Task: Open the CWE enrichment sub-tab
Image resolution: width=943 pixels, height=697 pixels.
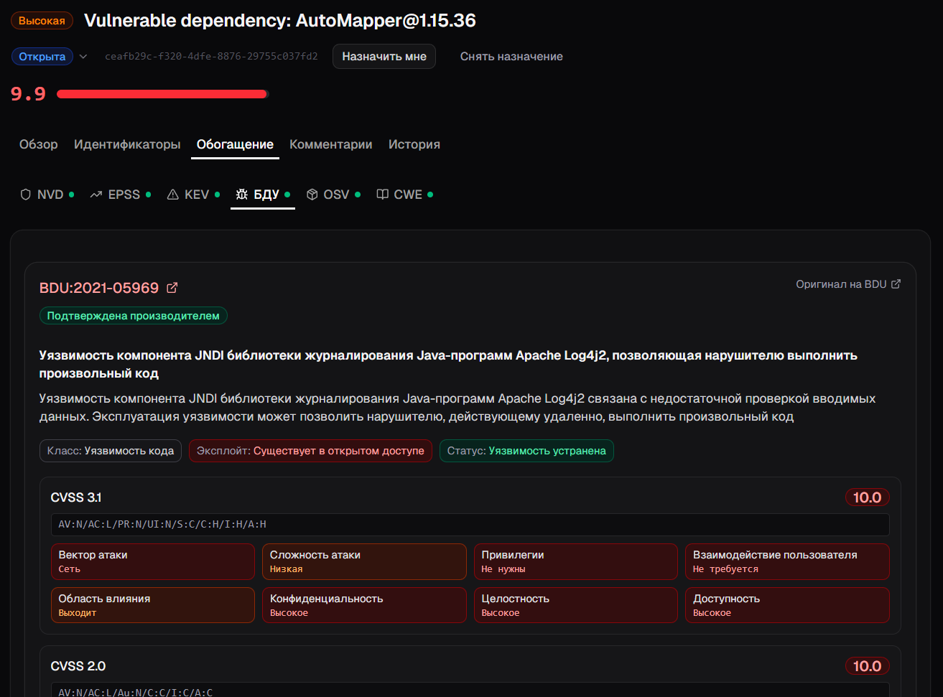Action: (405, 195)
